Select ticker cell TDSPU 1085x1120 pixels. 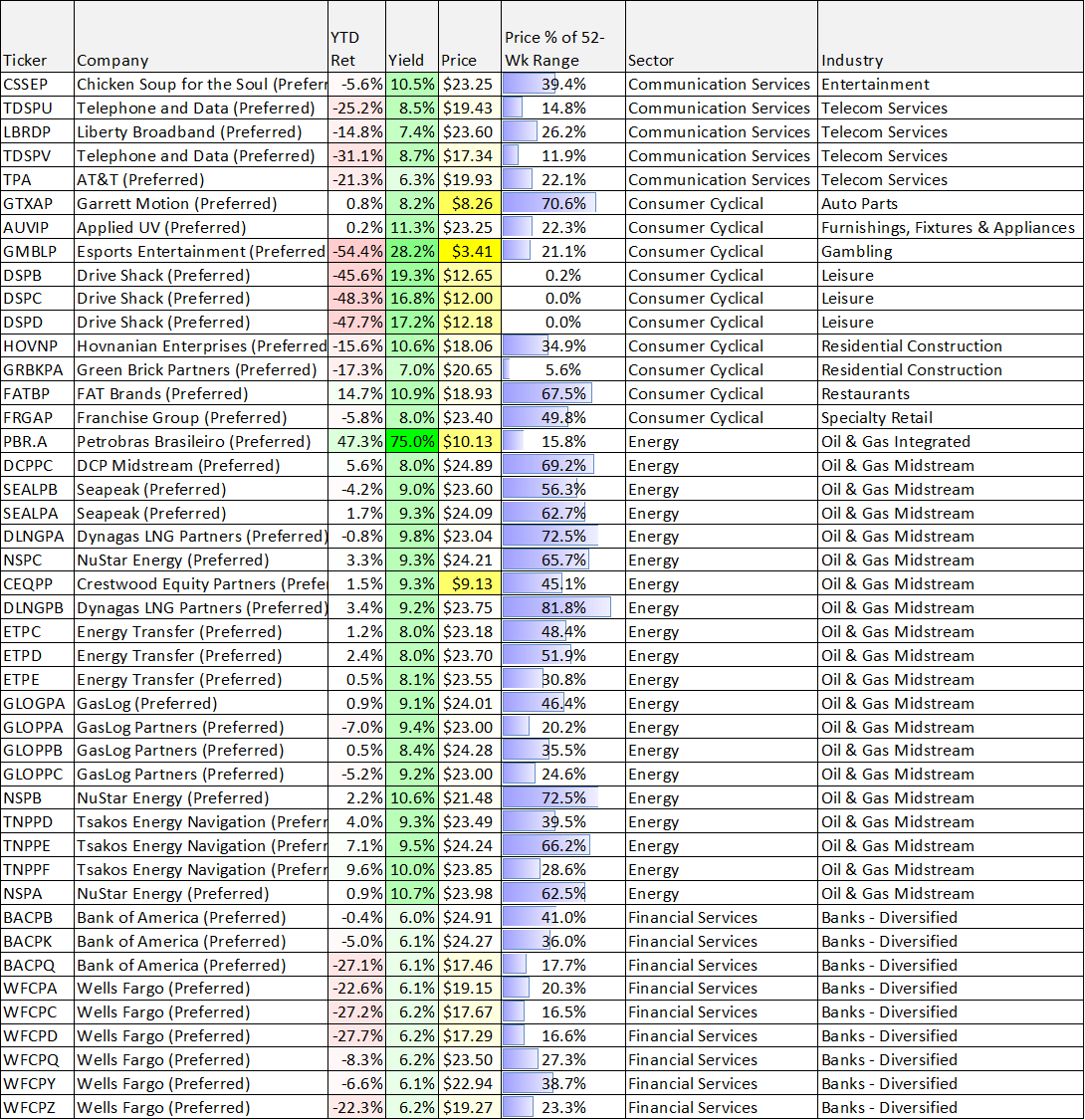(37, 108)
